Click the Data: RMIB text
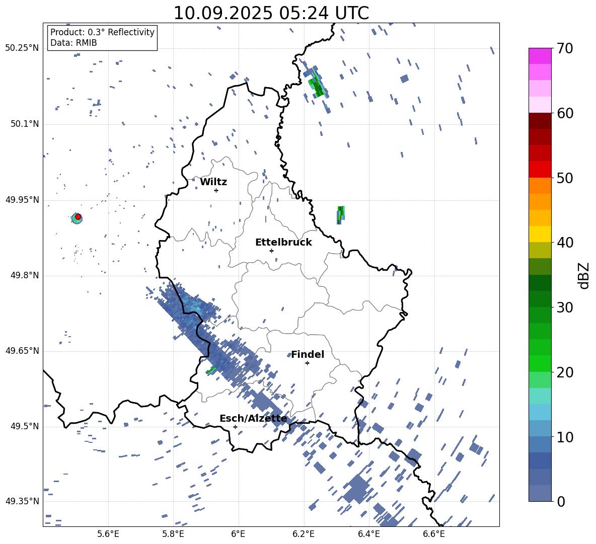 pyautogui.click(x=73, y=43)
